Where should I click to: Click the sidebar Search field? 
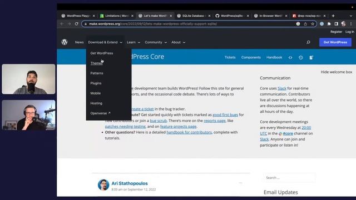tap(289, 178)
